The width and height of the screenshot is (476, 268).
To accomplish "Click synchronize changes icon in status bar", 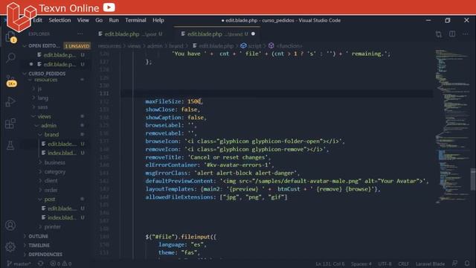I will [x=40, y=264].
